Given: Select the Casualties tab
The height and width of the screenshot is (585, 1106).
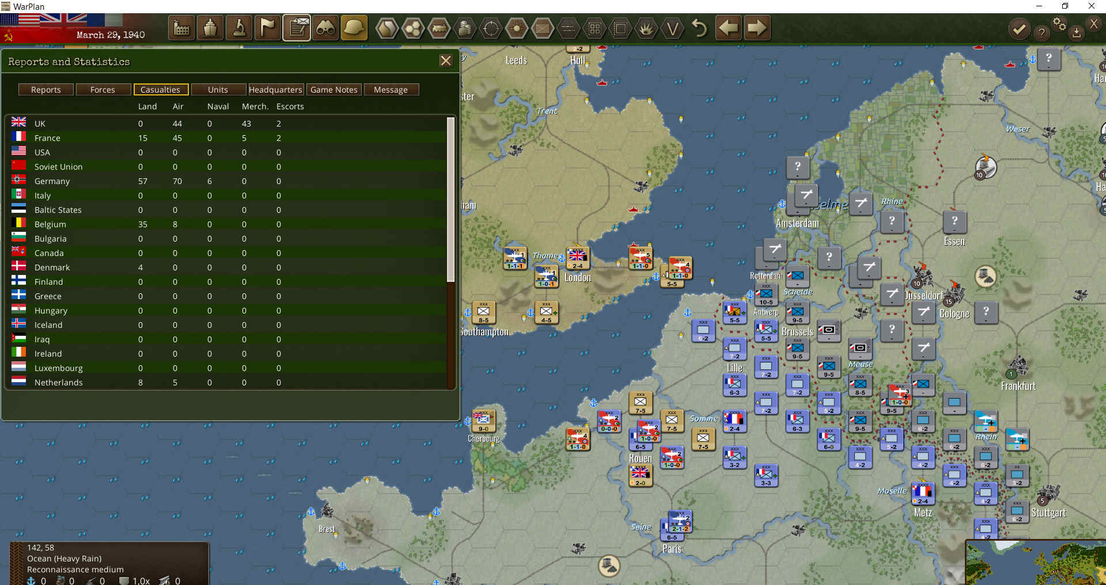Looking at the screenshot, I should [160, 90].
